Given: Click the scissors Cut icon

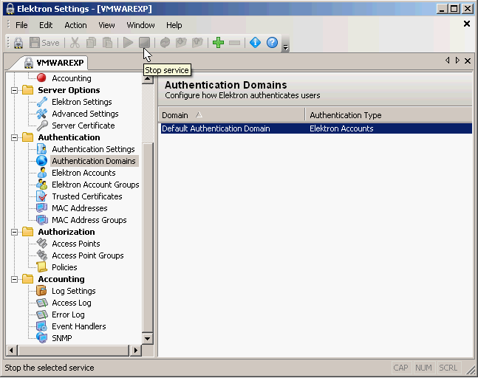Looking at the screenshot, I should tap(75, 43).
